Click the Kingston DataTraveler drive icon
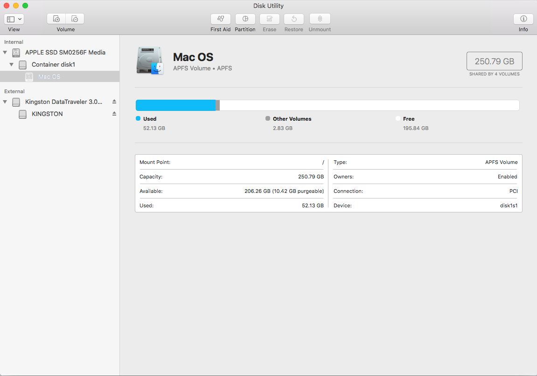This screenshot has height=376, width=537. coord(16,102)
